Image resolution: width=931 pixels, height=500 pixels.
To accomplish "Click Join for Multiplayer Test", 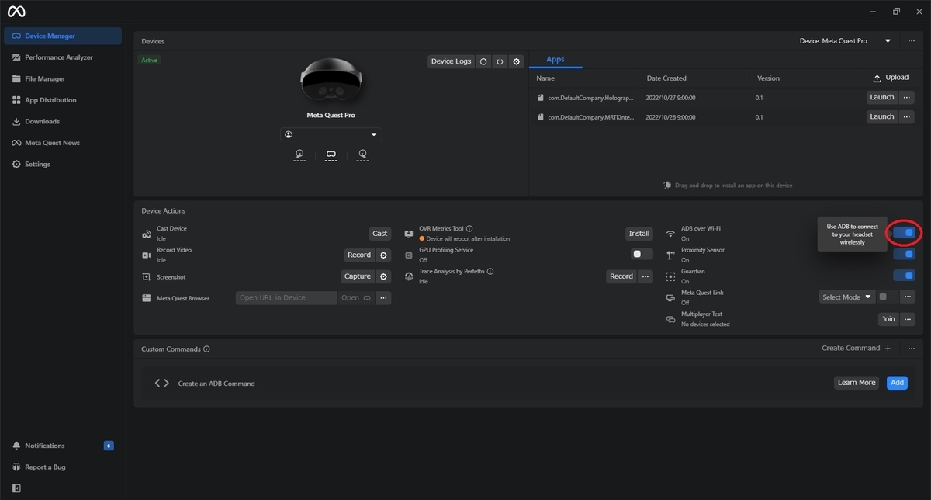I will 888,319.
